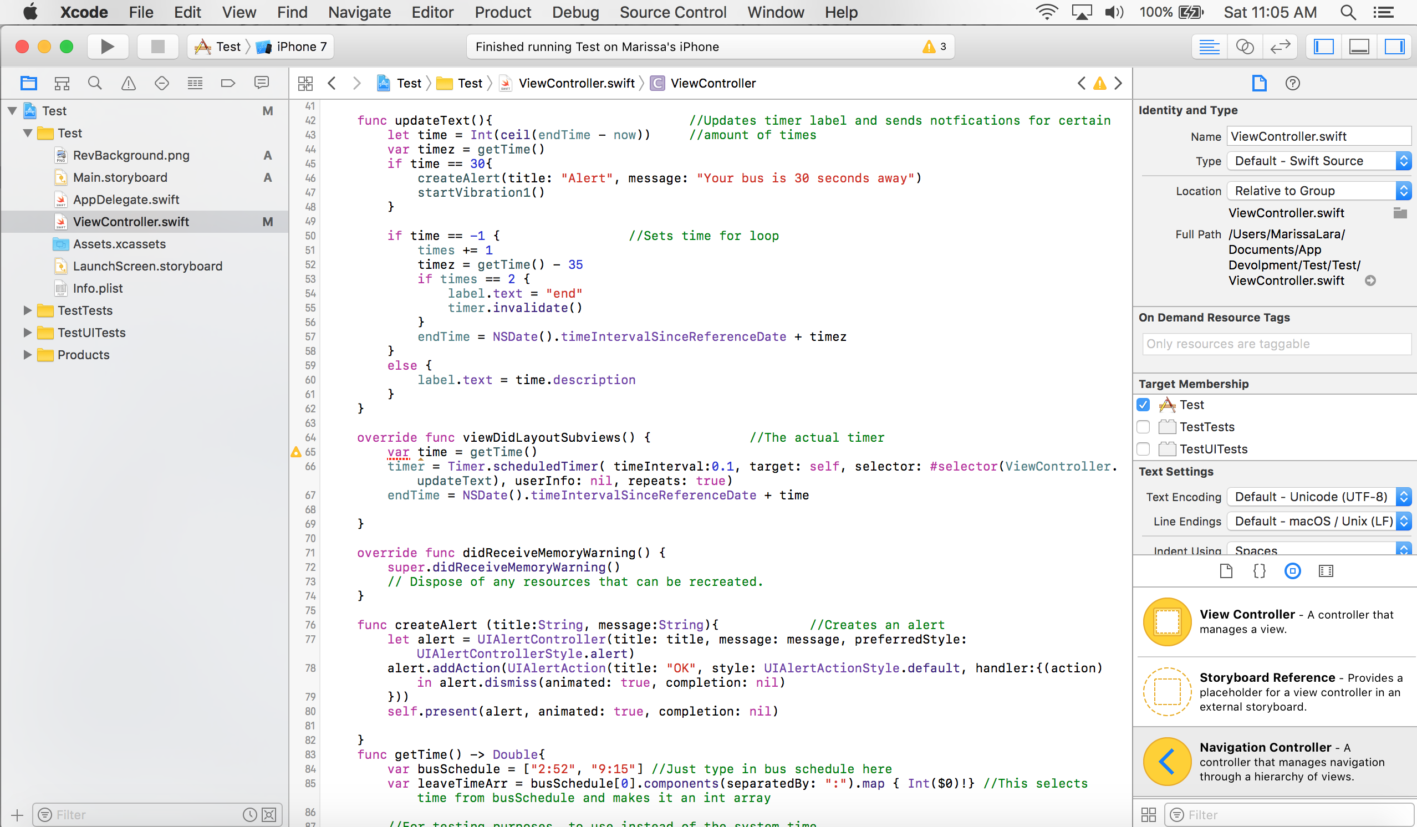Enable TestTests target membership

[1143, 427]
